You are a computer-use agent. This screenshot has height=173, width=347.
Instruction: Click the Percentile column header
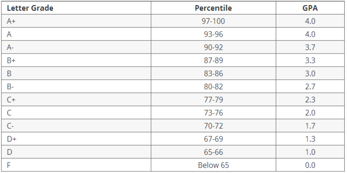tap(213, 8)
